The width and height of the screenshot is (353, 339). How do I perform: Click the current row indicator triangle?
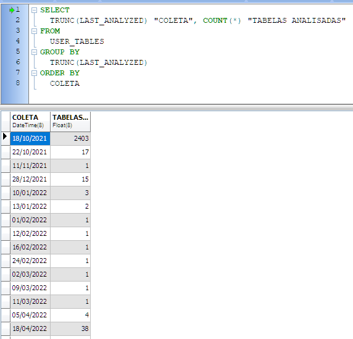5,136
